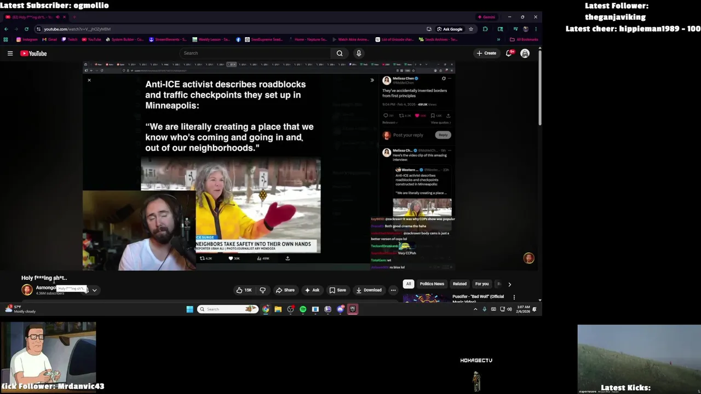This screenshot has width=701, height=394.
Task: Select the Related filter chip
Action: [x=459, y=284]
